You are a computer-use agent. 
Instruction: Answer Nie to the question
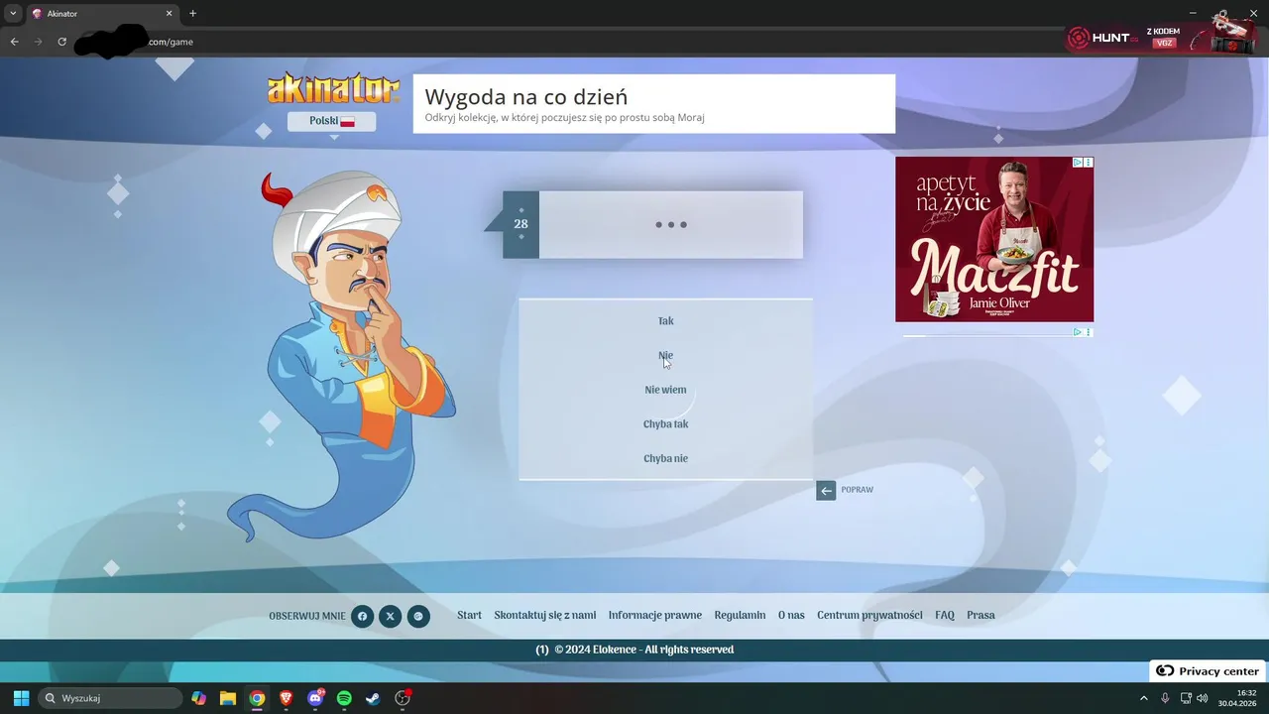click(x=665, y=355)
